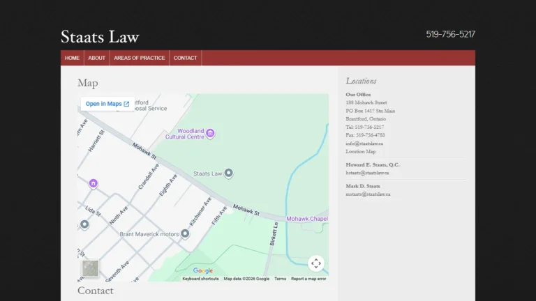The height and width of the screenshot is (301, 536).
Task: Click the grey pin beside Lida St
Action: [84, 224]
